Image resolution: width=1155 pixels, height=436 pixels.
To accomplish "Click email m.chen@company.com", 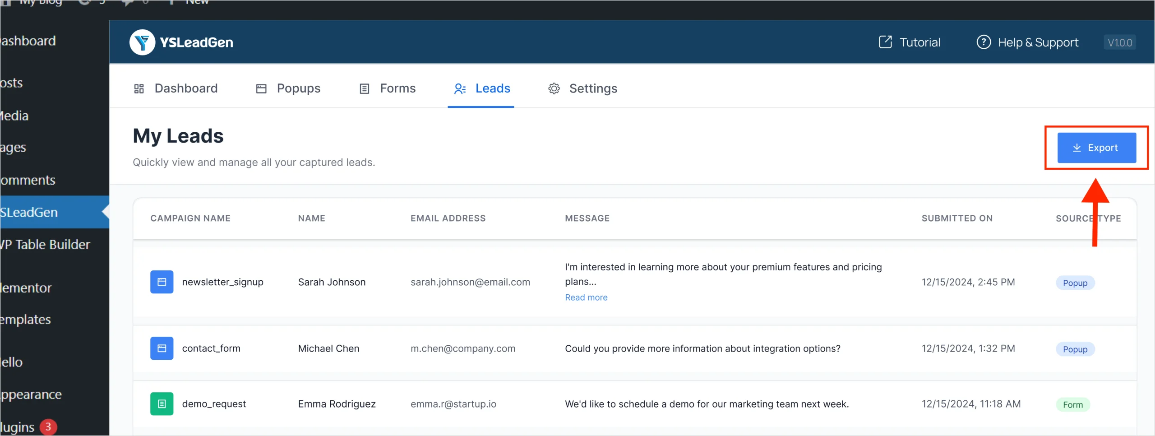I will tap(463, 348).
